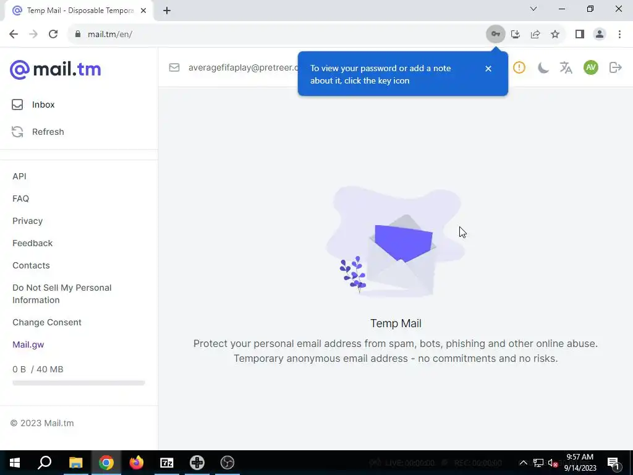Dismiss the password tooltip bubble
Screen dimensions: 633x475
[488, 69]
